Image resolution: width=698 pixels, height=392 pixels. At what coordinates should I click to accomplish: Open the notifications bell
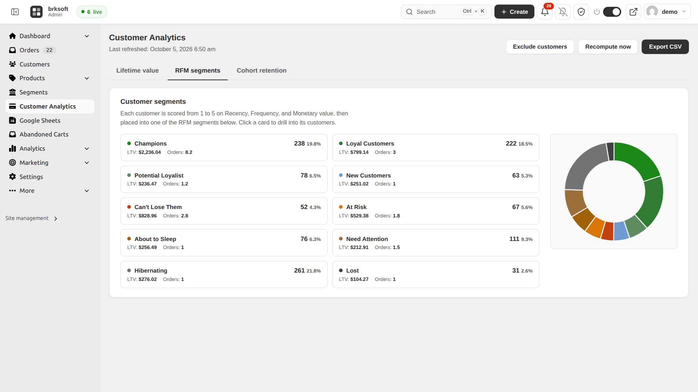pyautogui.click(x=545, y=12)
